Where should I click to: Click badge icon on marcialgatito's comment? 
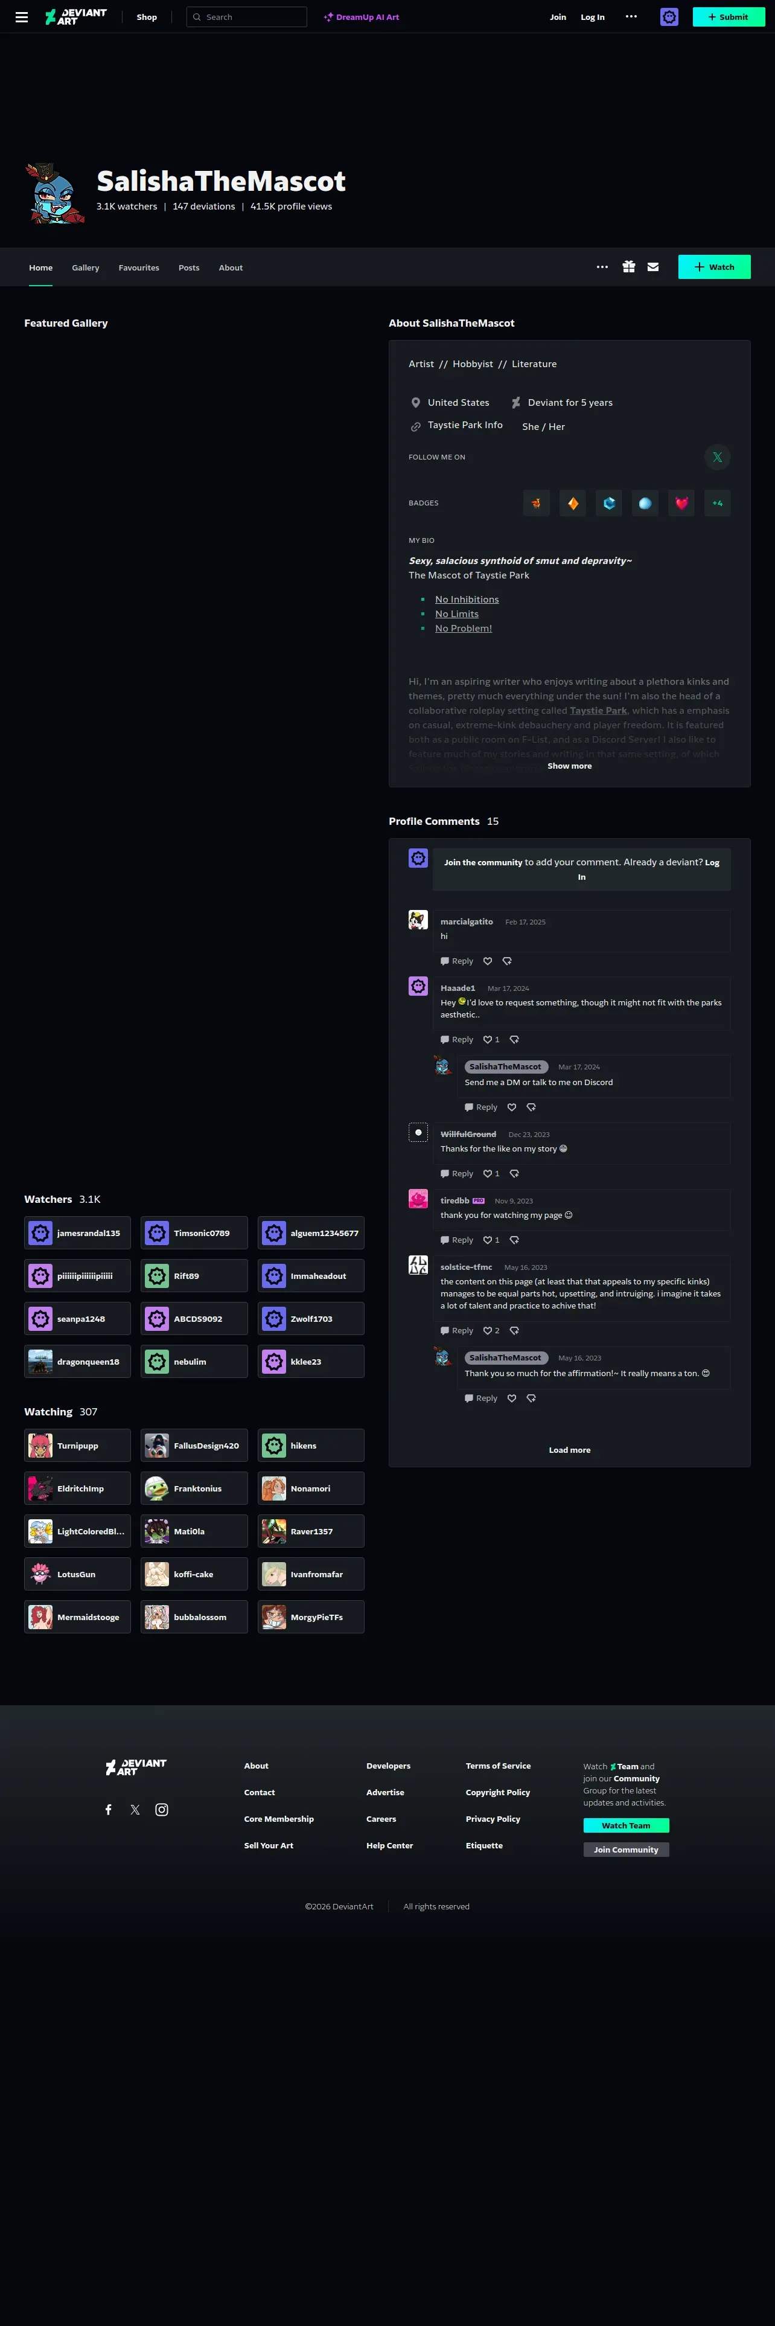pos(507,961)
